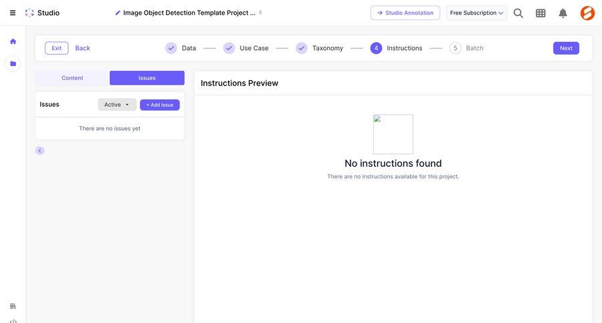Screen dimensions: 602x323
Task: Open the user avatar profile
Action: (587, 13)
